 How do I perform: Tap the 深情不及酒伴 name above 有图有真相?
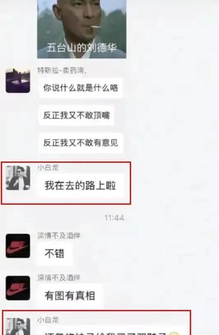[x=59, y=278]
